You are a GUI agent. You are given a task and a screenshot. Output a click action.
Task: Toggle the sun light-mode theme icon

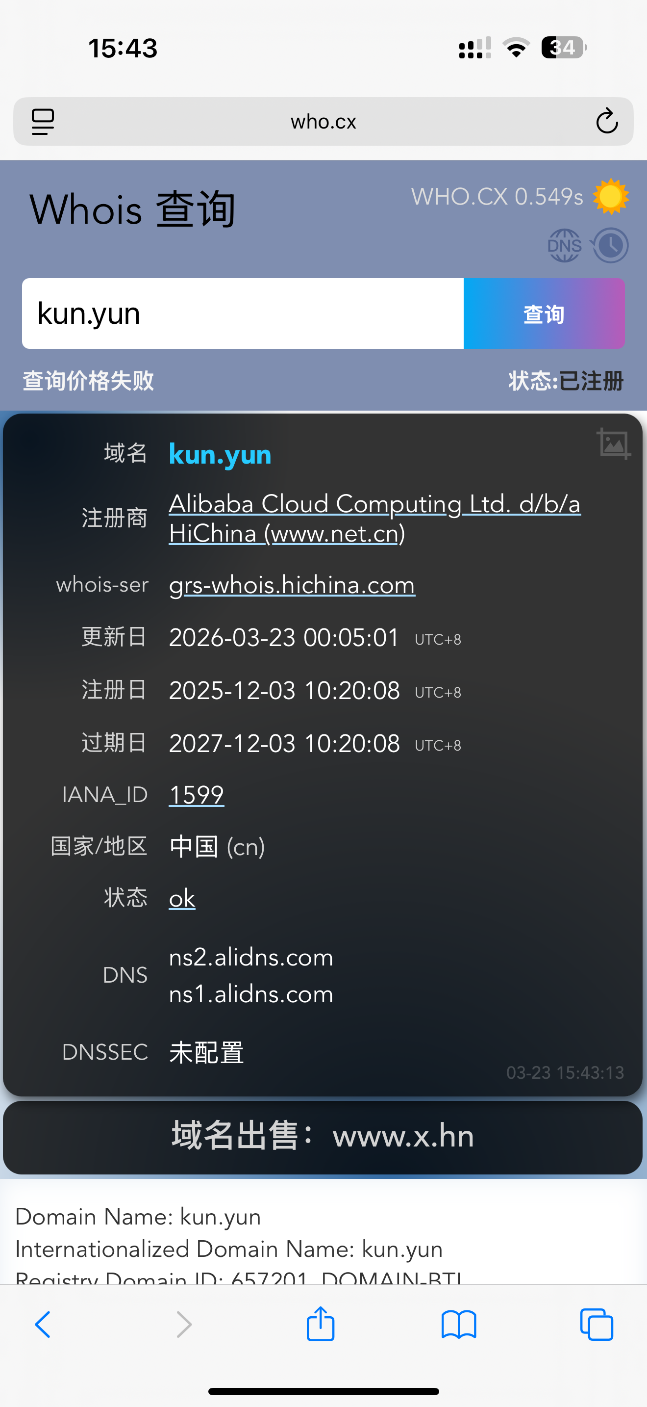[x=611, y=196]
